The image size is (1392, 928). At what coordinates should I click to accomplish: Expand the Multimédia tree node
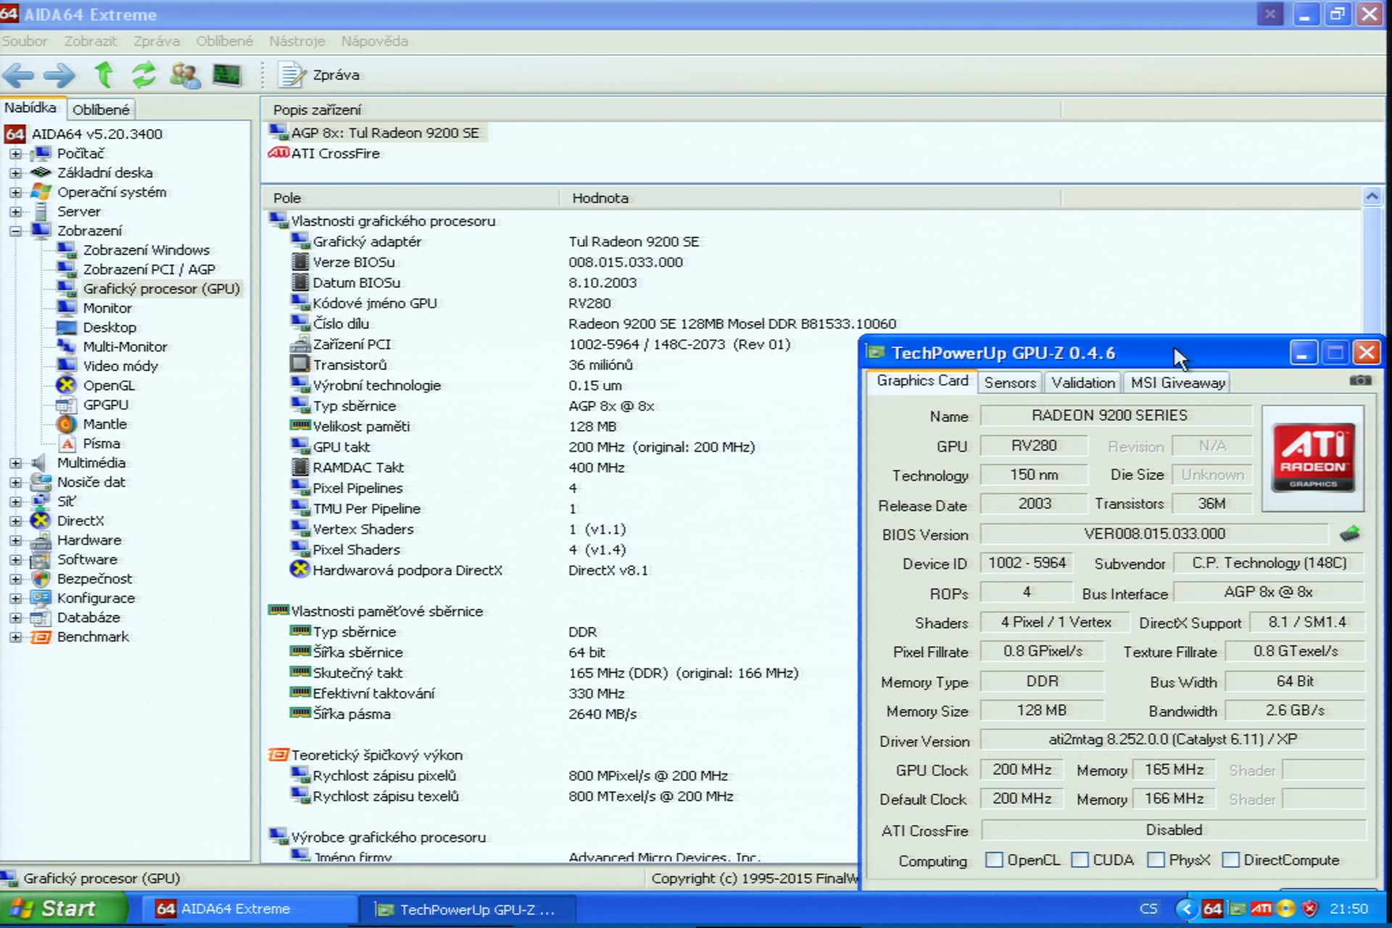pos(15,463)
